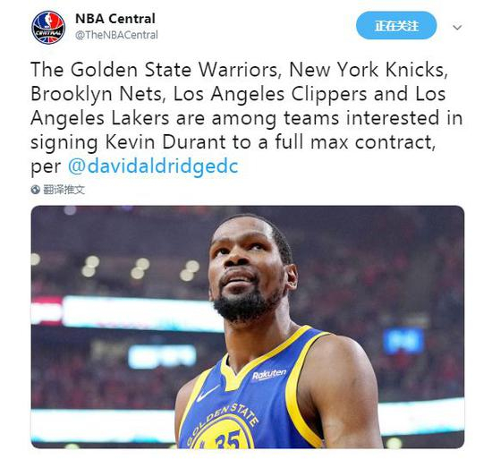Screen dimensions: 492x459
Task: Open the @TheNBACentral handle link
Action: click(x=116, y=35)
